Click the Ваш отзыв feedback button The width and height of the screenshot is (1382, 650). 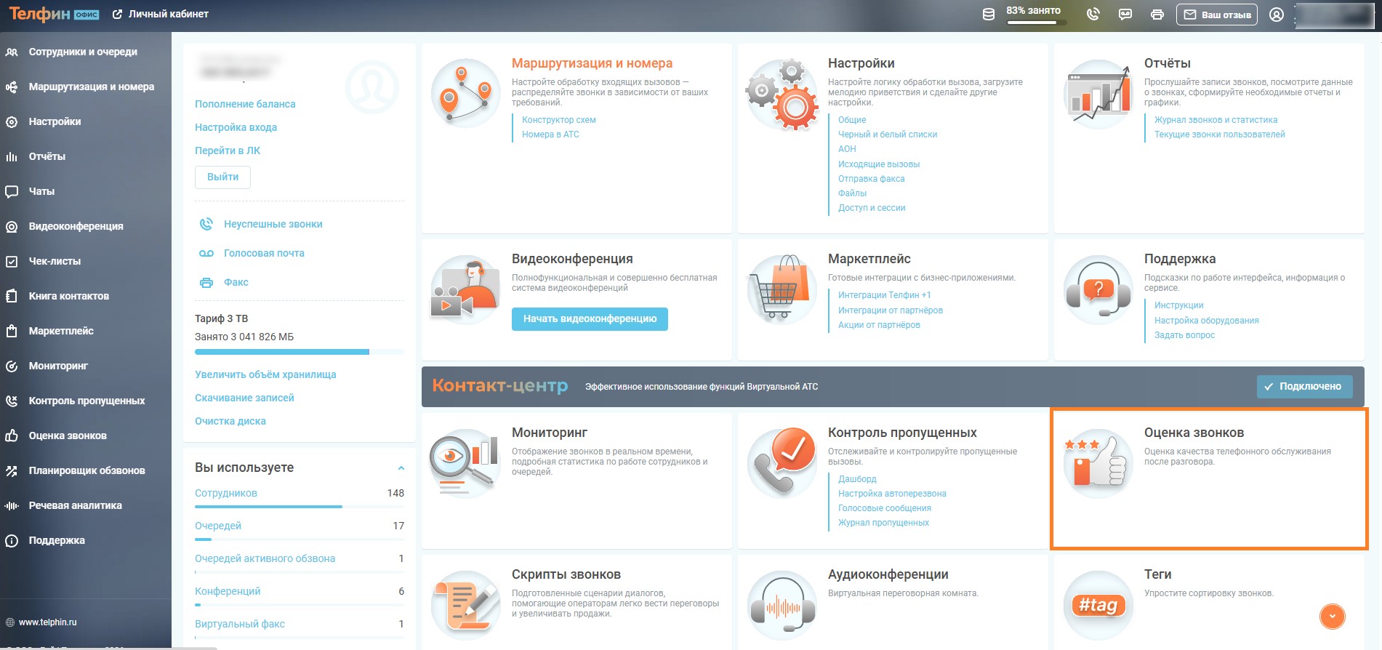[1217, 15]
